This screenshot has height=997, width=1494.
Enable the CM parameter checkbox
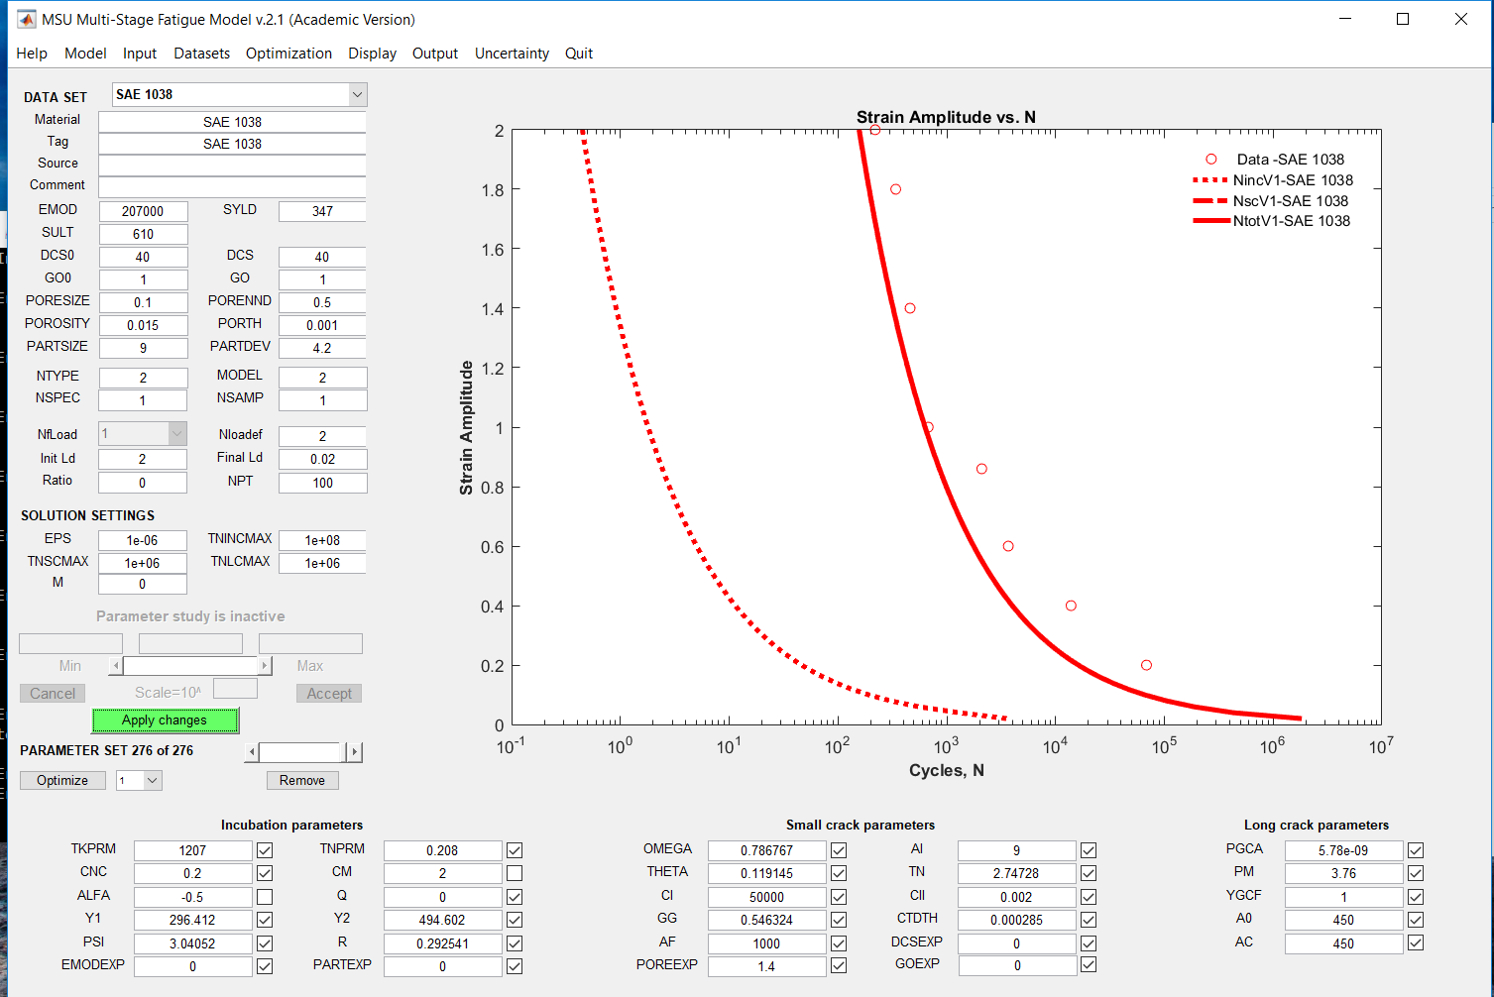[x=515, y=873]
